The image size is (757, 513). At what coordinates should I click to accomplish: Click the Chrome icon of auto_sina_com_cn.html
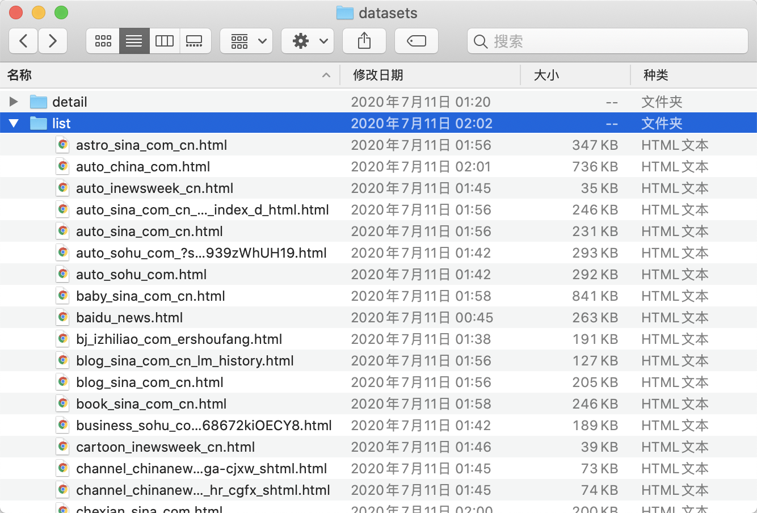click(x=63, y=231)
